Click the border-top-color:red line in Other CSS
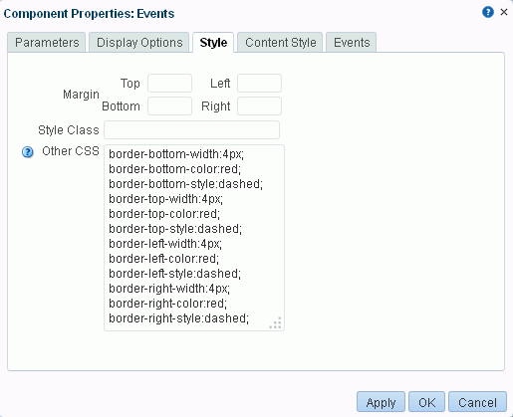 [x=164, y=214]
